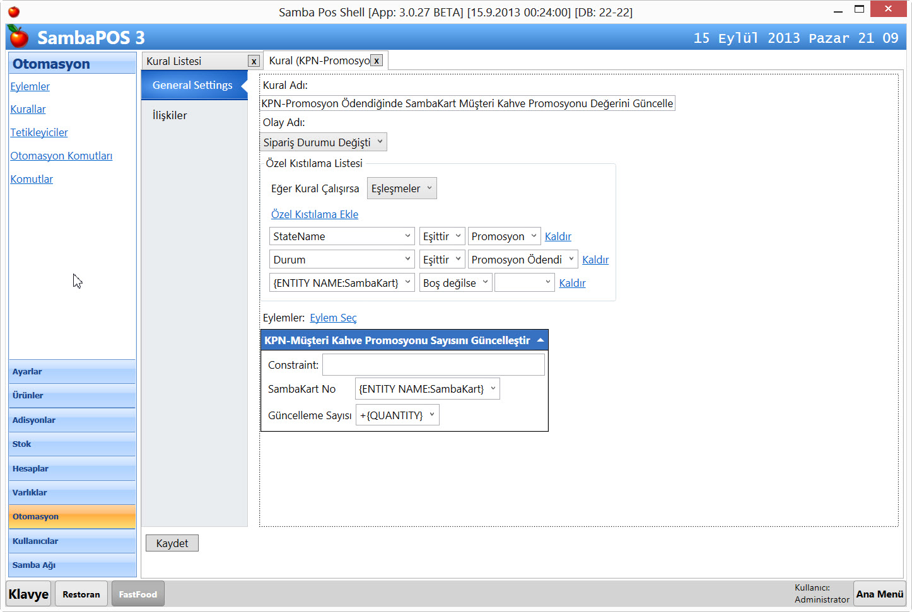Close the Kural Listesi tab
The height and width of the screenshot is (612, 912).
pos(254,61)
